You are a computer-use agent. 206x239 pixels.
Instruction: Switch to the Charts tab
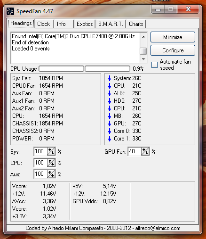tap(136, 24)
